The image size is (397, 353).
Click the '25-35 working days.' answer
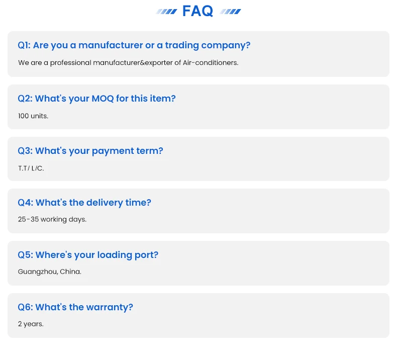click(52, 219)
